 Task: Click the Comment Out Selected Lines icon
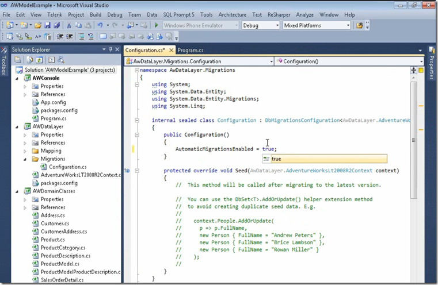(81, 36)
